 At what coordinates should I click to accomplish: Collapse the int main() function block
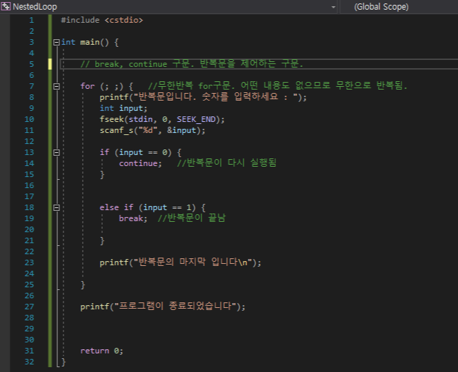point(57,42)
